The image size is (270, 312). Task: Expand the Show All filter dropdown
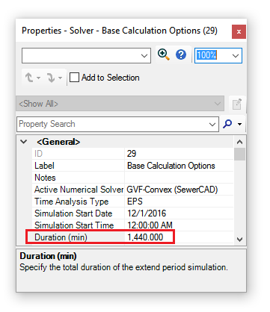[x=120, y=104]
